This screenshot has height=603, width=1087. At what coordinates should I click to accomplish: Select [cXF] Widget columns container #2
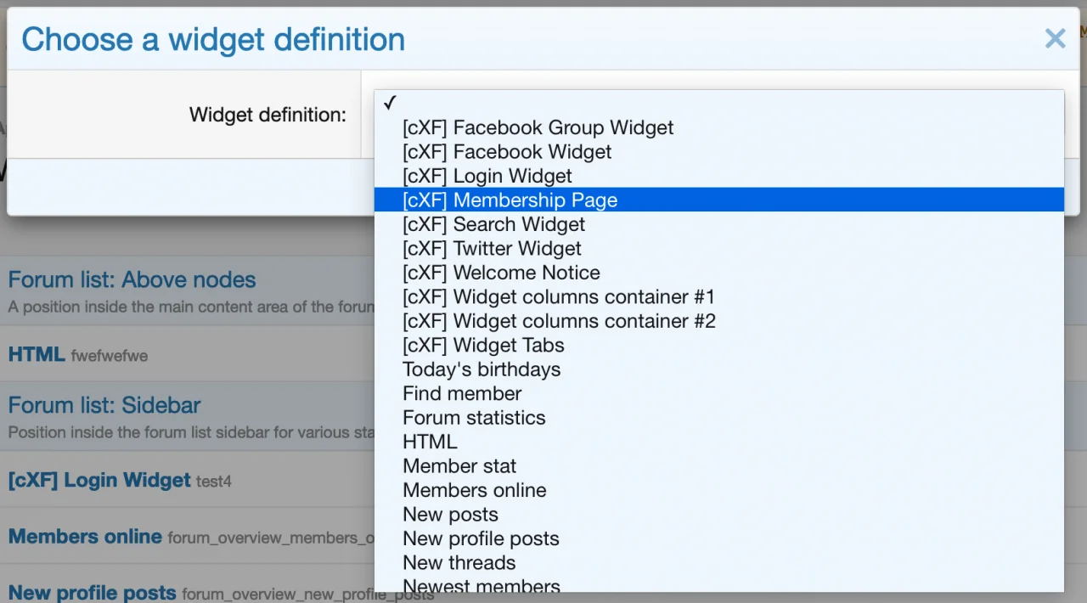point(559,321)
